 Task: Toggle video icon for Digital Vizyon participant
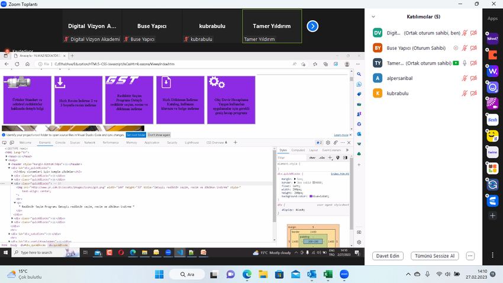click(x=473, y=33)
